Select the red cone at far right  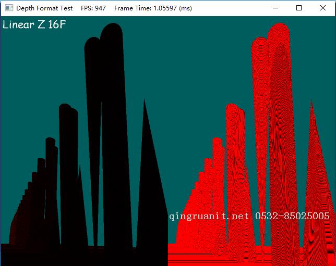click(315, 172)
